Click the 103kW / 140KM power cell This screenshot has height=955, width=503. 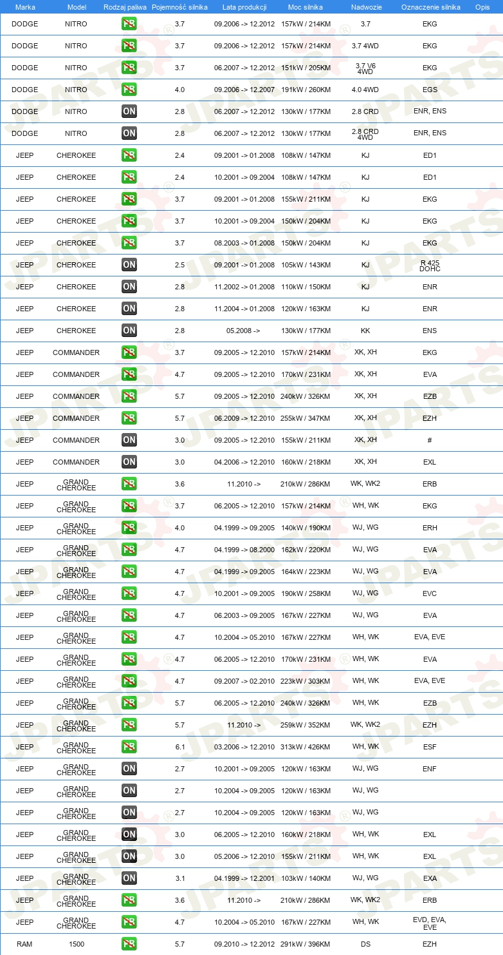(306, 878)
